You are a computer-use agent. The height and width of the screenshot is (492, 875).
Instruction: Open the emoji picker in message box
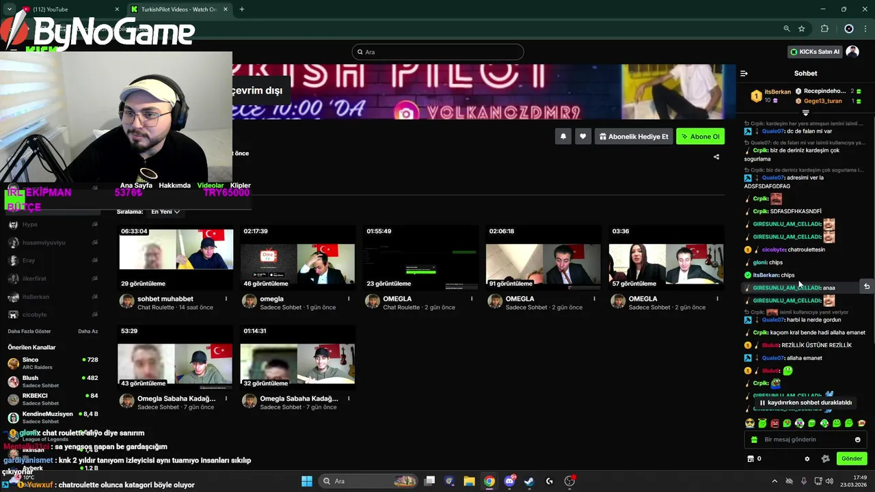point(858,439)
